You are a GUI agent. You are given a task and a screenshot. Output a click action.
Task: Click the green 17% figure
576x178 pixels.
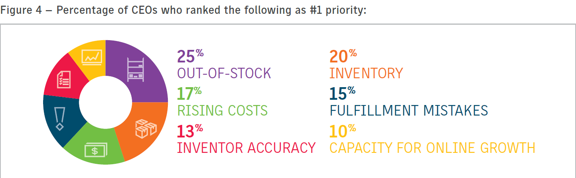[189, 93]
